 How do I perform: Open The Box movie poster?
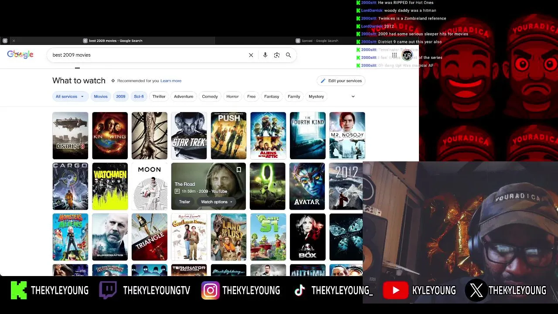coord(308,237)
